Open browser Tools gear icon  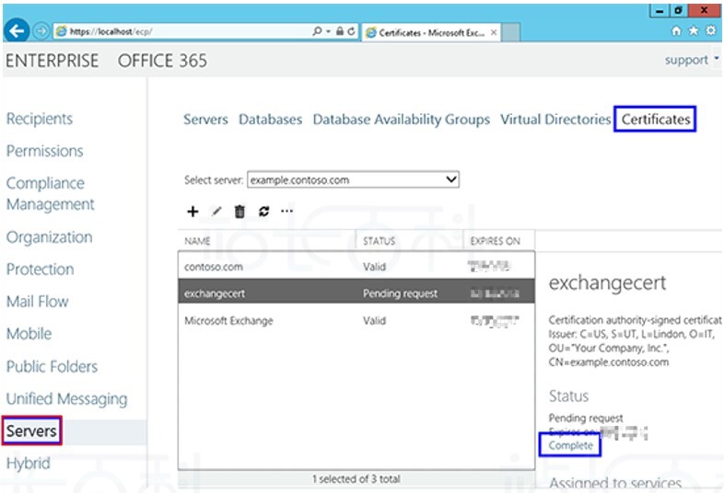click(x=711, y=31)
